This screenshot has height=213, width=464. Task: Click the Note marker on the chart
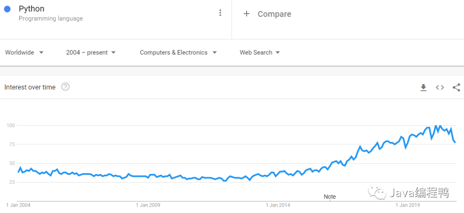click(x=330, y=197)
